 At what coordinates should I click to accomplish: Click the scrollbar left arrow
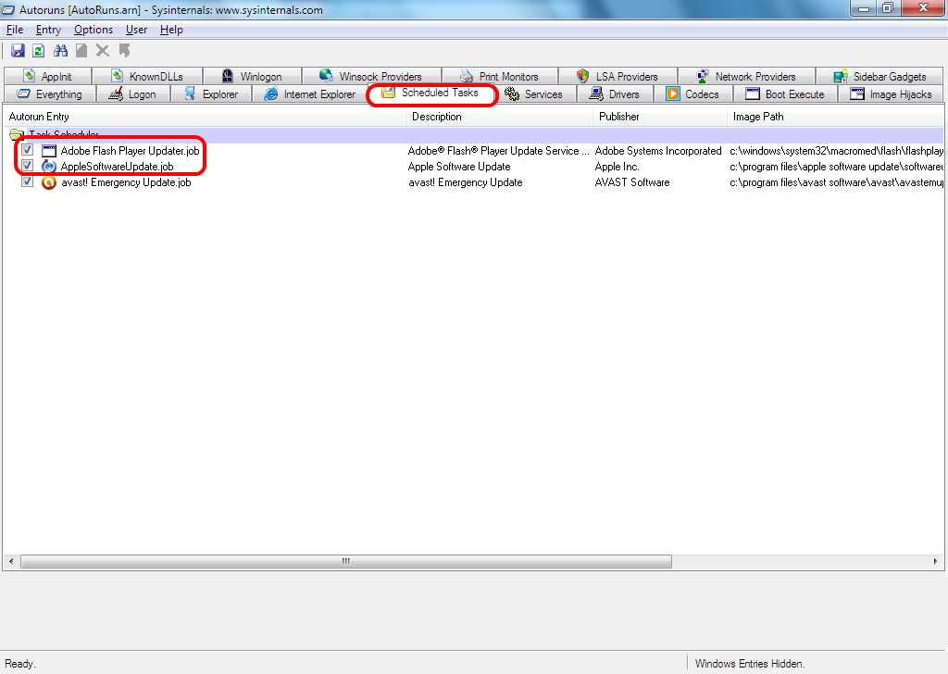[x=11, y=562]
